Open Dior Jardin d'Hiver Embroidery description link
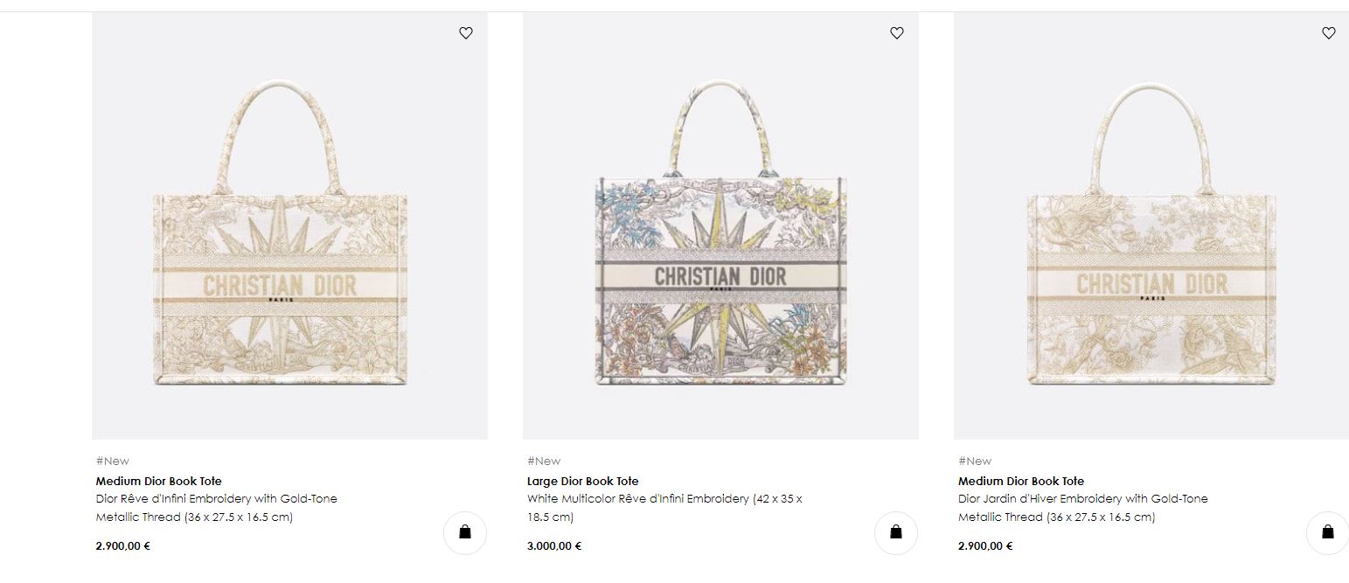The width and height of the screenshot is (1349, 583). click(1082, 499)
